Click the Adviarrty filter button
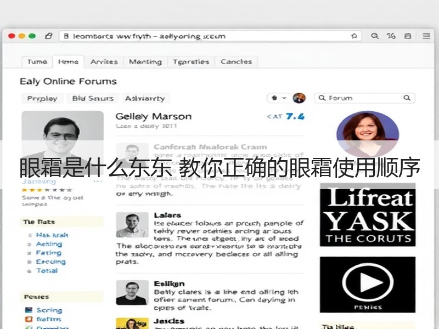The image size is (439, 329). tap(145, 99)
